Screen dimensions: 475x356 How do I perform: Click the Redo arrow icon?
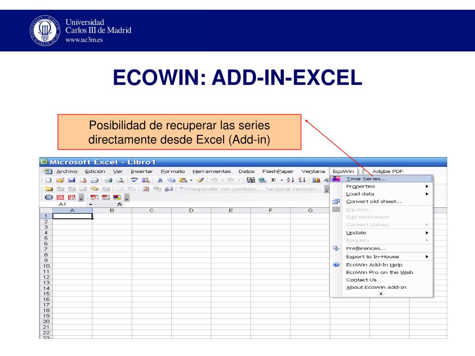231,180
